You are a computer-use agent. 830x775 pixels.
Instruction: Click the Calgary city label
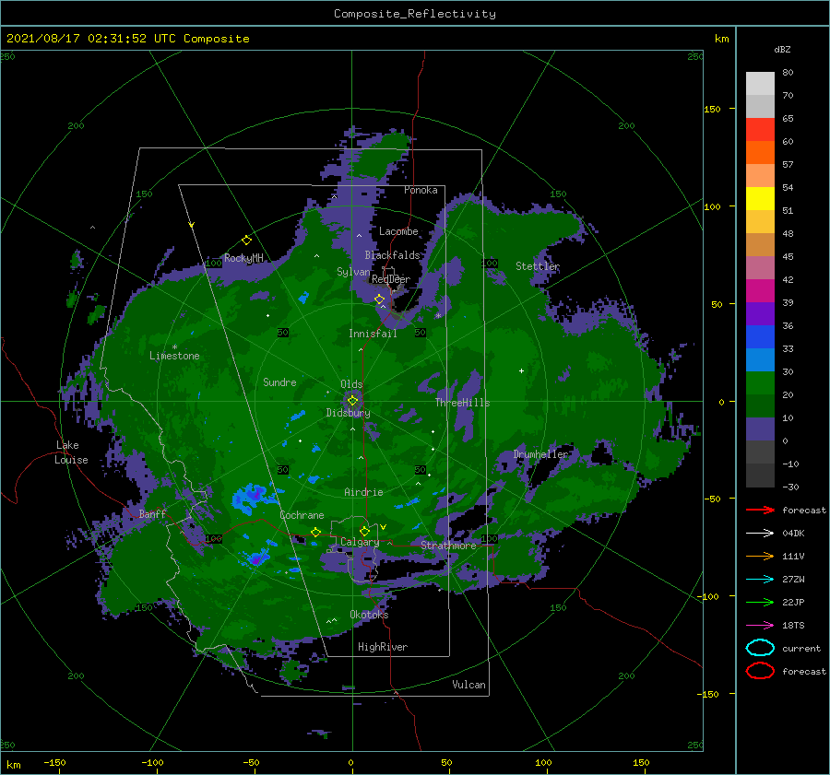[360, 542]
